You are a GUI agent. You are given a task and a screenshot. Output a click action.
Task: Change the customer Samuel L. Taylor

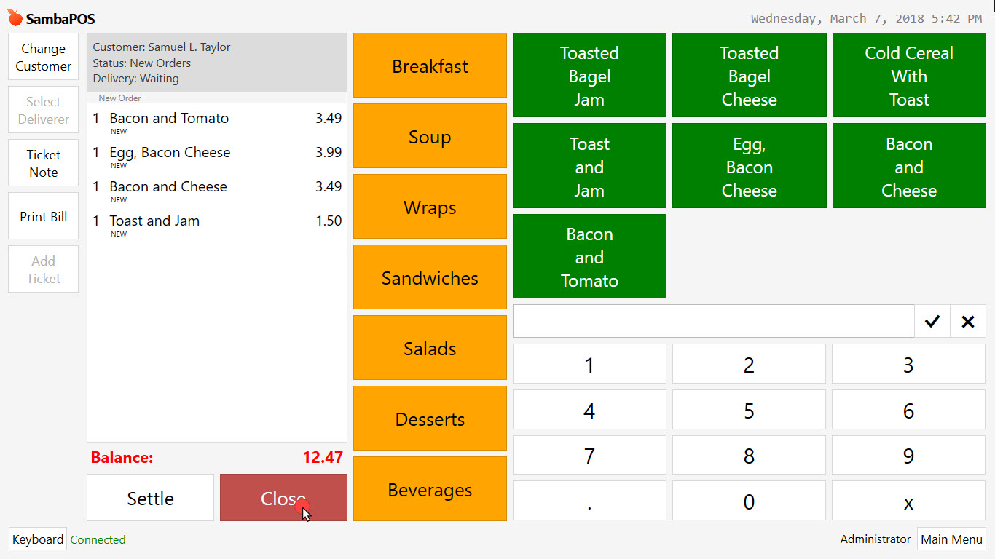43,56
